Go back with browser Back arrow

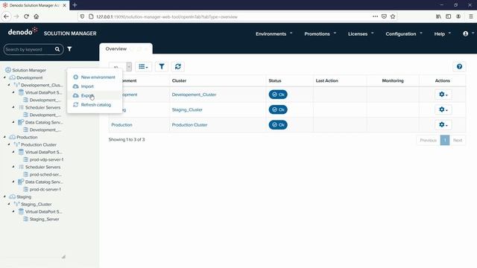tap(7, 16)
